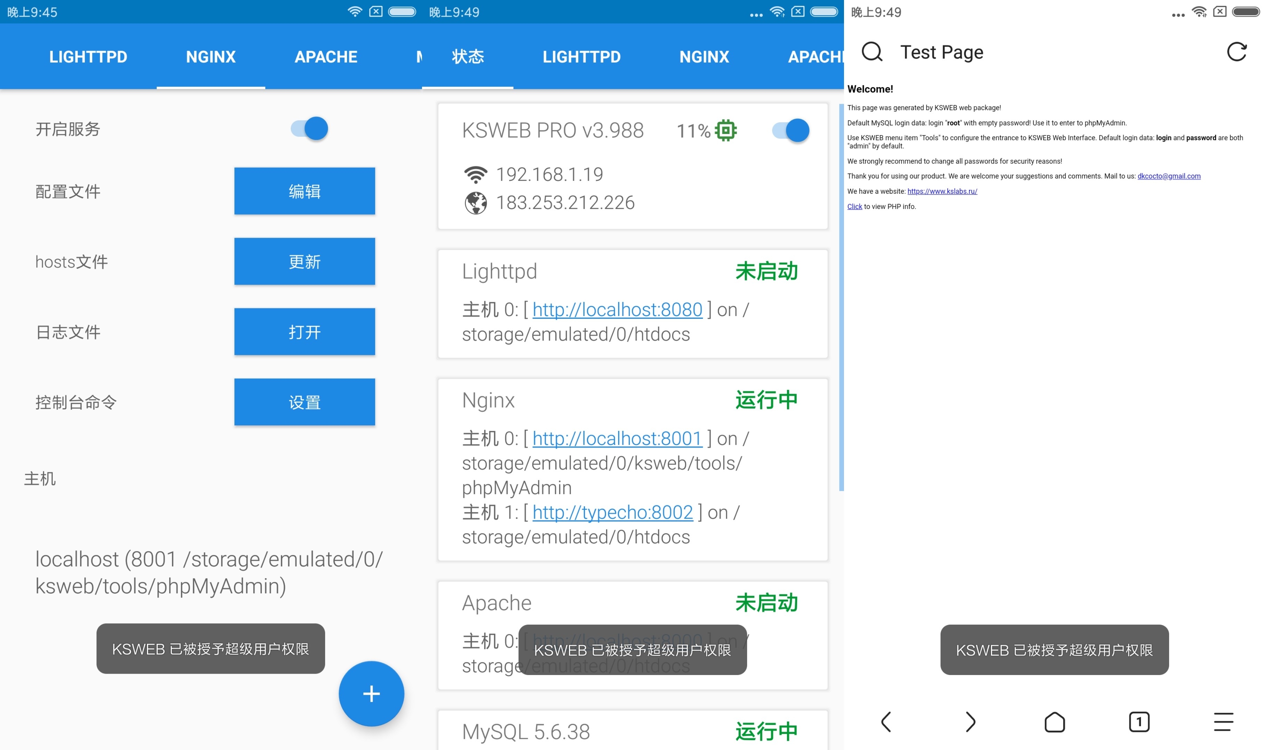This screenshot has height=750, width=1266.
Task: Open the LIGHTTPD tab in left panel
Action: coord(88,57)
